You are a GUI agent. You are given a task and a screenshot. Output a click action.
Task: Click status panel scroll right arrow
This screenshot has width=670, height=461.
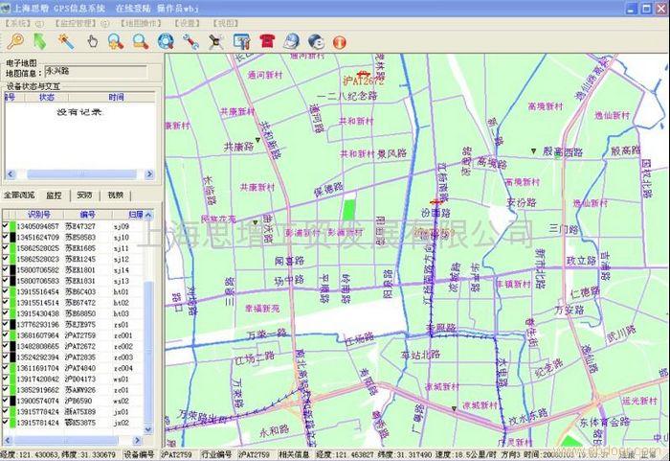149,174
